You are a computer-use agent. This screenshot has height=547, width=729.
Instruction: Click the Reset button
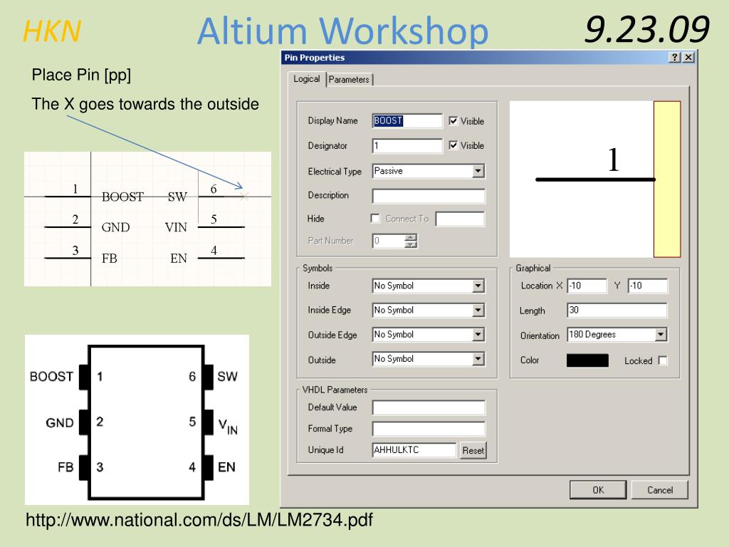473,450
